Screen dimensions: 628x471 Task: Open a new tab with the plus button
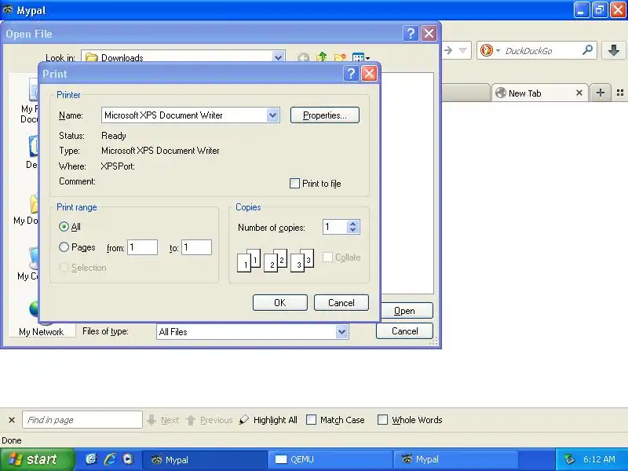(601, 93)
